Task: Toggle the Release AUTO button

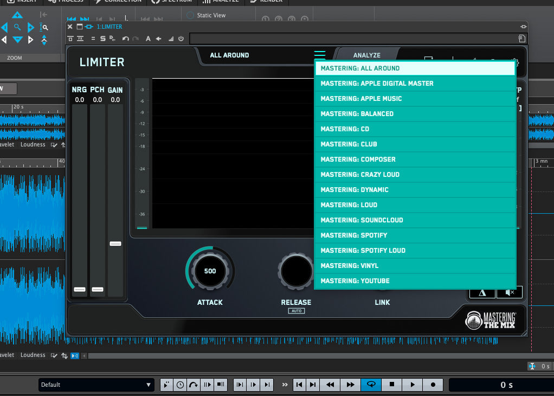Action: point(296,311)
